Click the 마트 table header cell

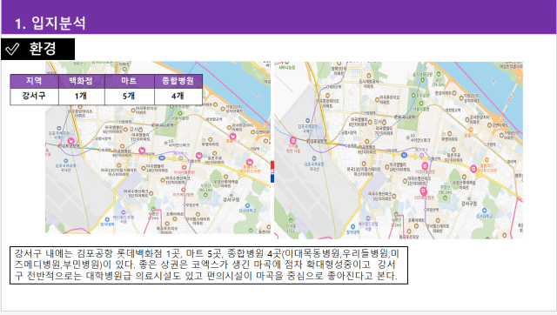(x=130, y=81)
